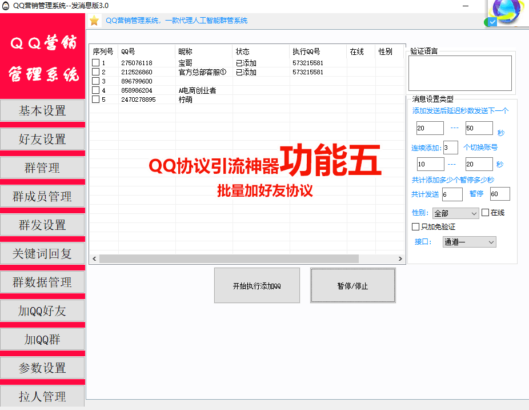Open 关键词回复 settings
The height and width of the screenshot is (410, 529).
[42, 253]
